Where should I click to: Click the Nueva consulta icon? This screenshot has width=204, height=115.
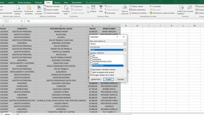click(x=39, y=8)
